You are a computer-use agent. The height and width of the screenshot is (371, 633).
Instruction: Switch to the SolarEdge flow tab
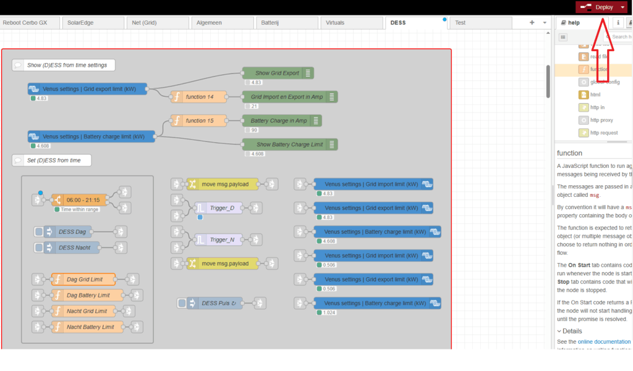(x=93, y=22)
